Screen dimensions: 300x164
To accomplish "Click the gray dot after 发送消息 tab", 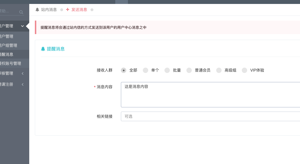I will tap(92, 10).
